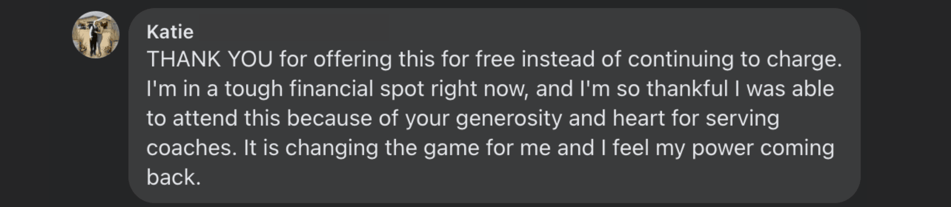
Task: Click the word "offering" in the comment
Action: click(352, 59)
